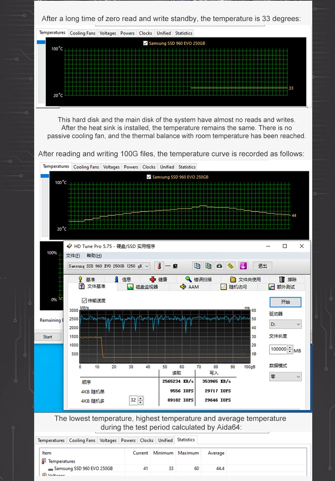The width and height of the screenshot is (335, 481).
Task: Switch to Statistics tab in bottom panel
Action: [x=186, y=440]
